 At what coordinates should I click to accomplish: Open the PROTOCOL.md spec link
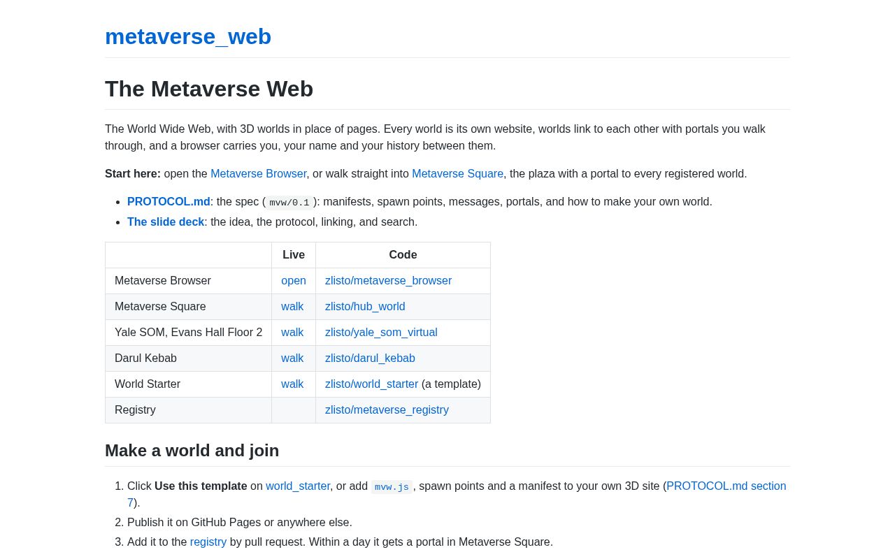169,201
